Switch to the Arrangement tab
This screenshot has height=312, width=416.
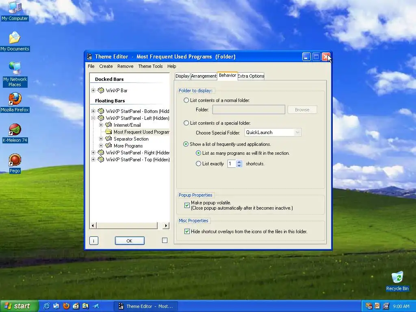pyautogui.click(x=204, y=76)
